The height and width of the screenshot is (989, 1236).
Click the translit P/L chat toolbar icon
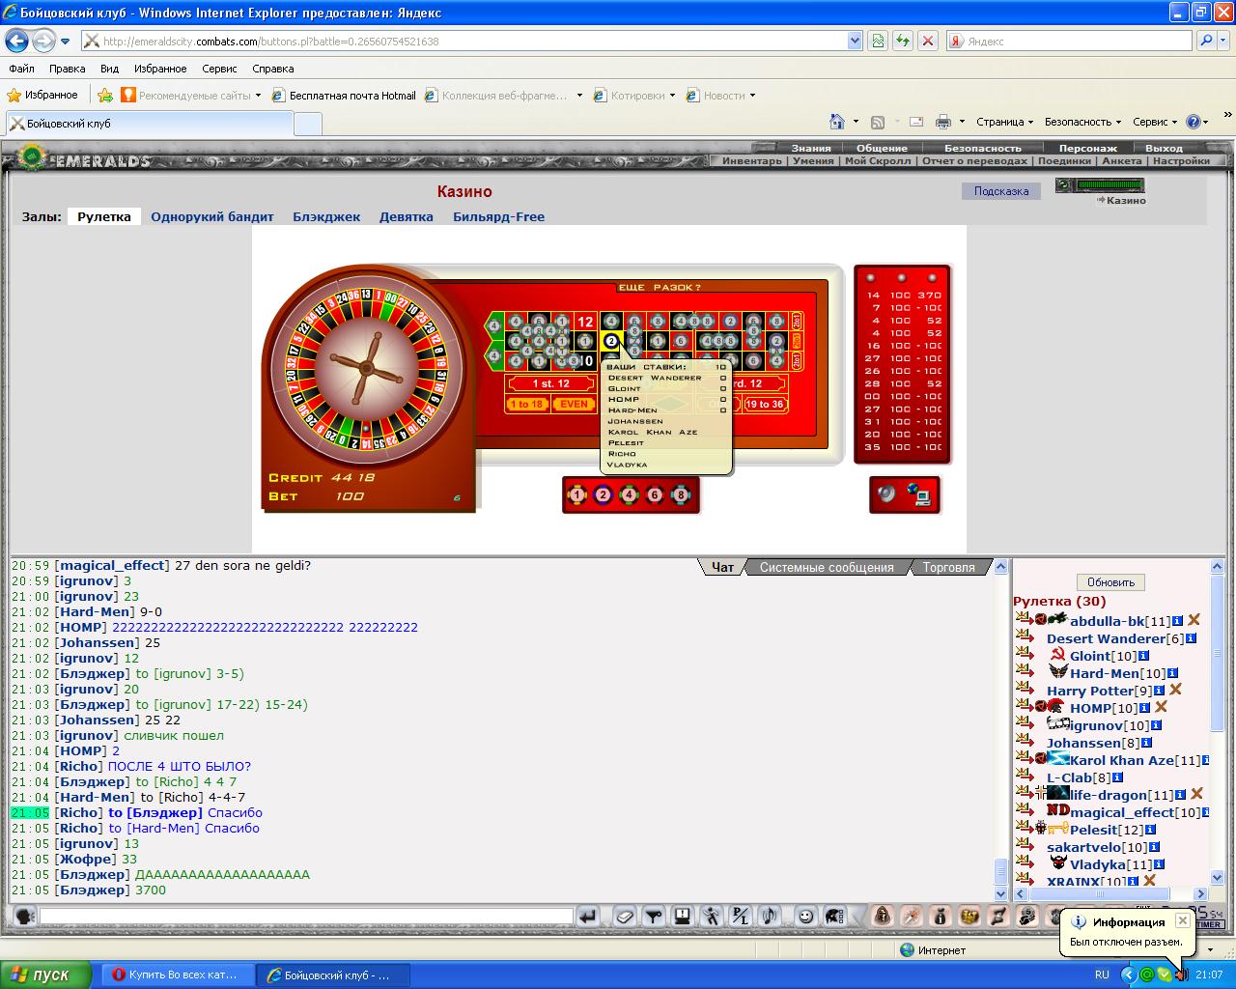[x=740, y=916]
